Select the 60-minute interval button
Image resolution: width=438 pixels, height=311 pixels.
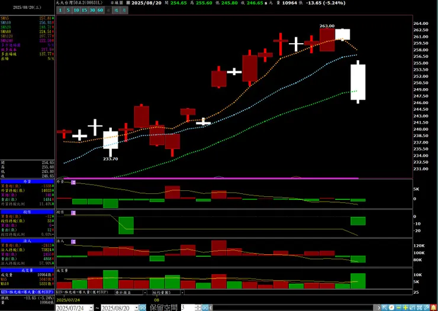[100, 10]
